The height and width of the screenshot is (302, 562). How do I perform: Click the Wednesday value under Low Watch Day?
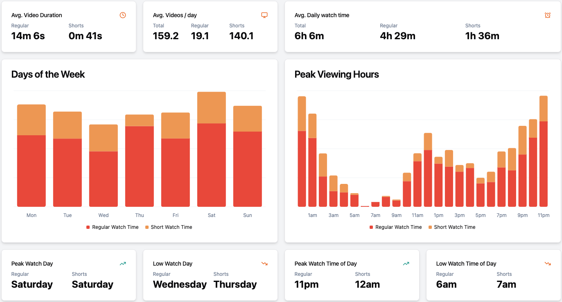click(x=180, y=284)
